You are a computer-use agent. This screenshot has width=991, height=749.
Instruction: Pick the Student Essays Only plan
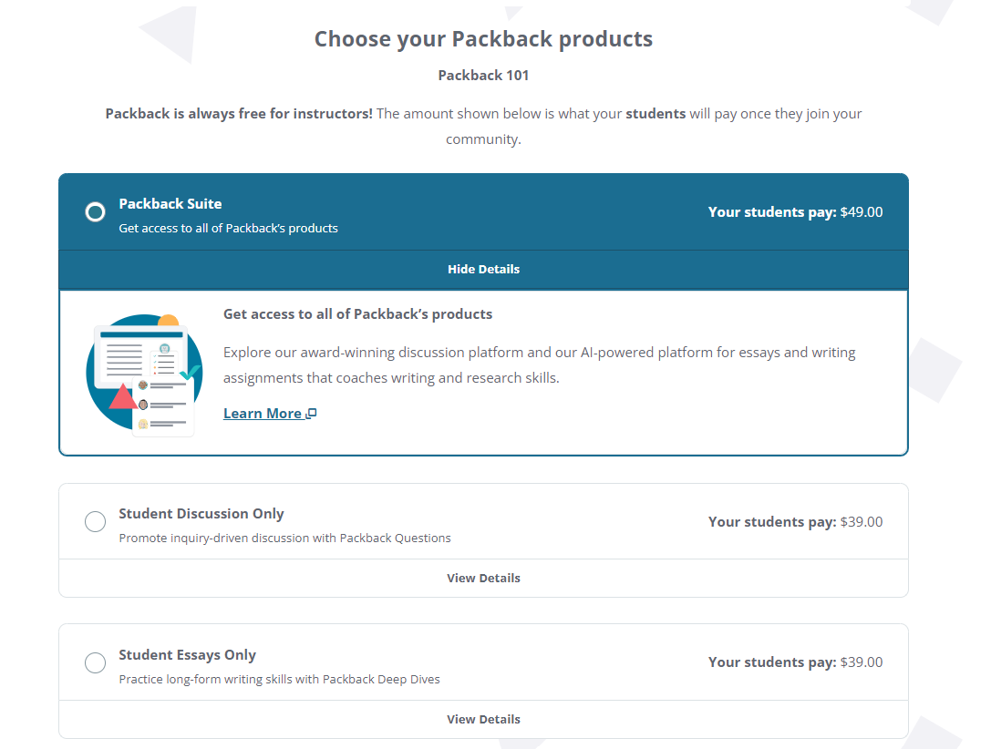[x=95, y=662]
